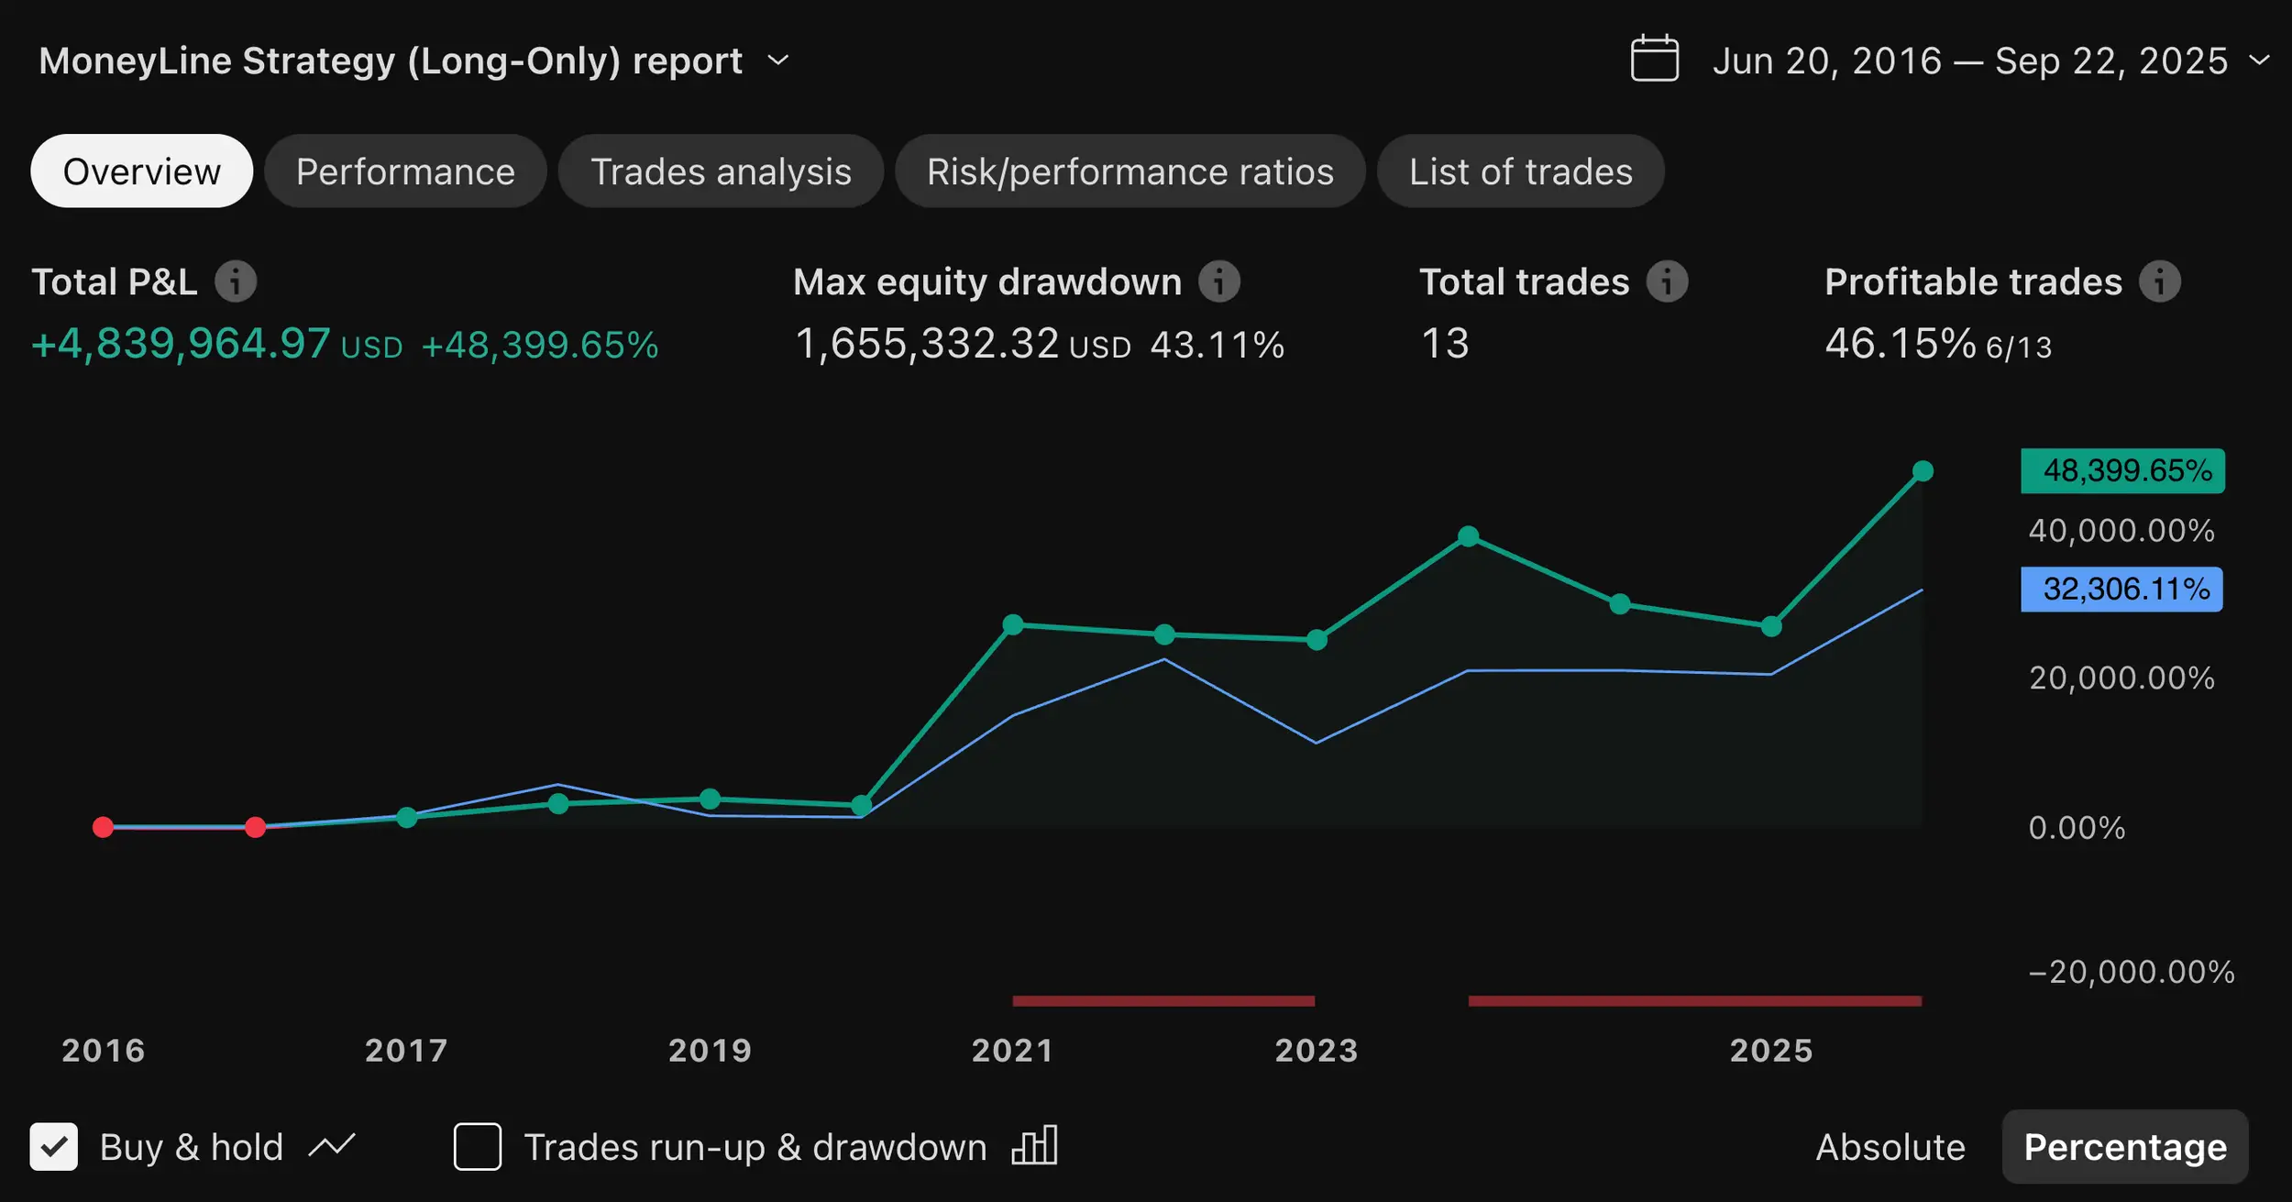This screenshot has width=2292, height=1202.
Task: Click the Profitable trades info icon
Action: [x=2160, y=281]
